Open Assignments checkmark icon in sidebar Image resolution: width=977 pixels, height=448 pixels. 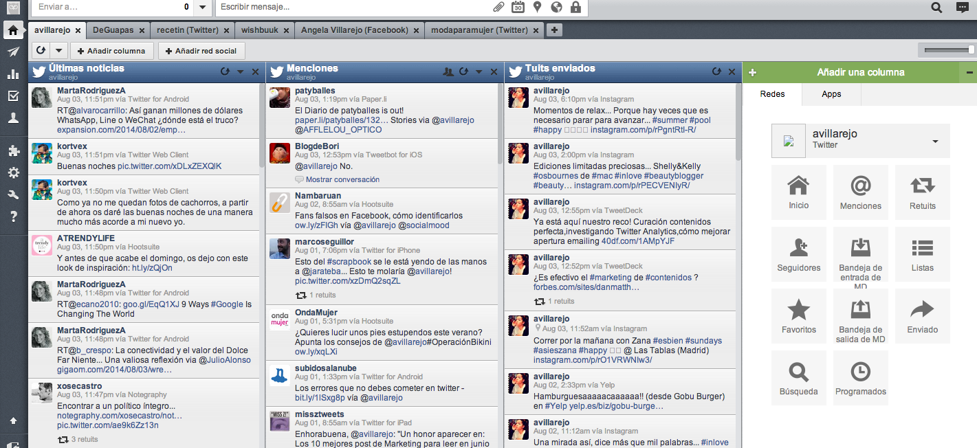tap(13, 96)
